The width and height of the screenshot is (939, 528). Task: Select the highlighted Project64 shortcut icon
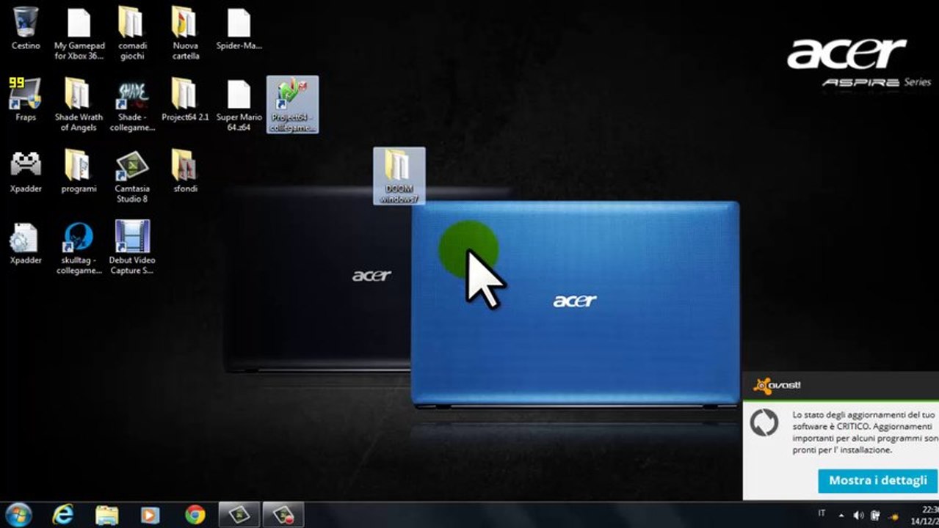pos(292,104)
